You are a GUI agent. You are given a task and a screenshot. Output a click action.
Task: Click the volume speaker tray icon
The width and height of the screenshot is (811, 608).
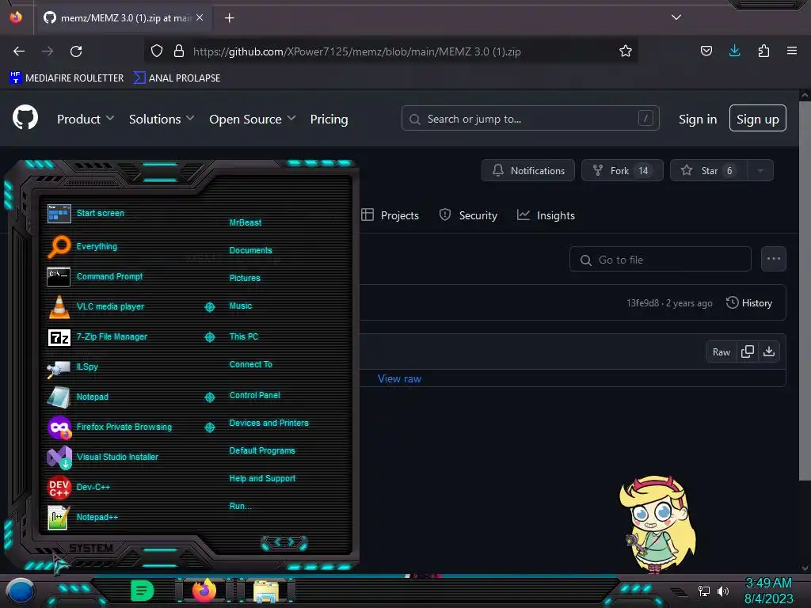[723, 591]
